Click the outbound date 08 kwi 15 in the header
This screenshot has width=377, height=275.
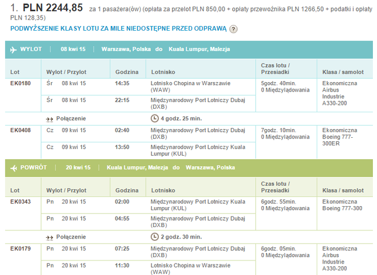[x=73, y=49]
